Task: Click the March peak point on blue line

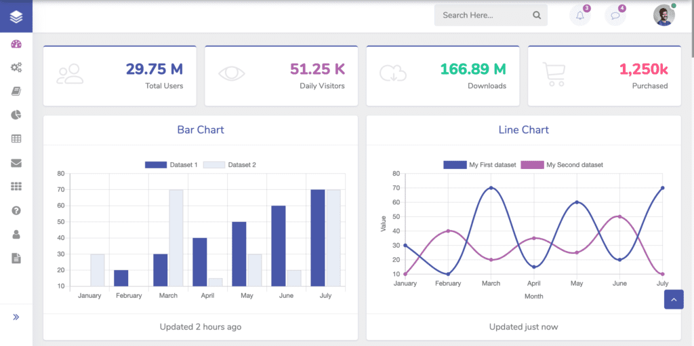Action: tap(491, 188)
